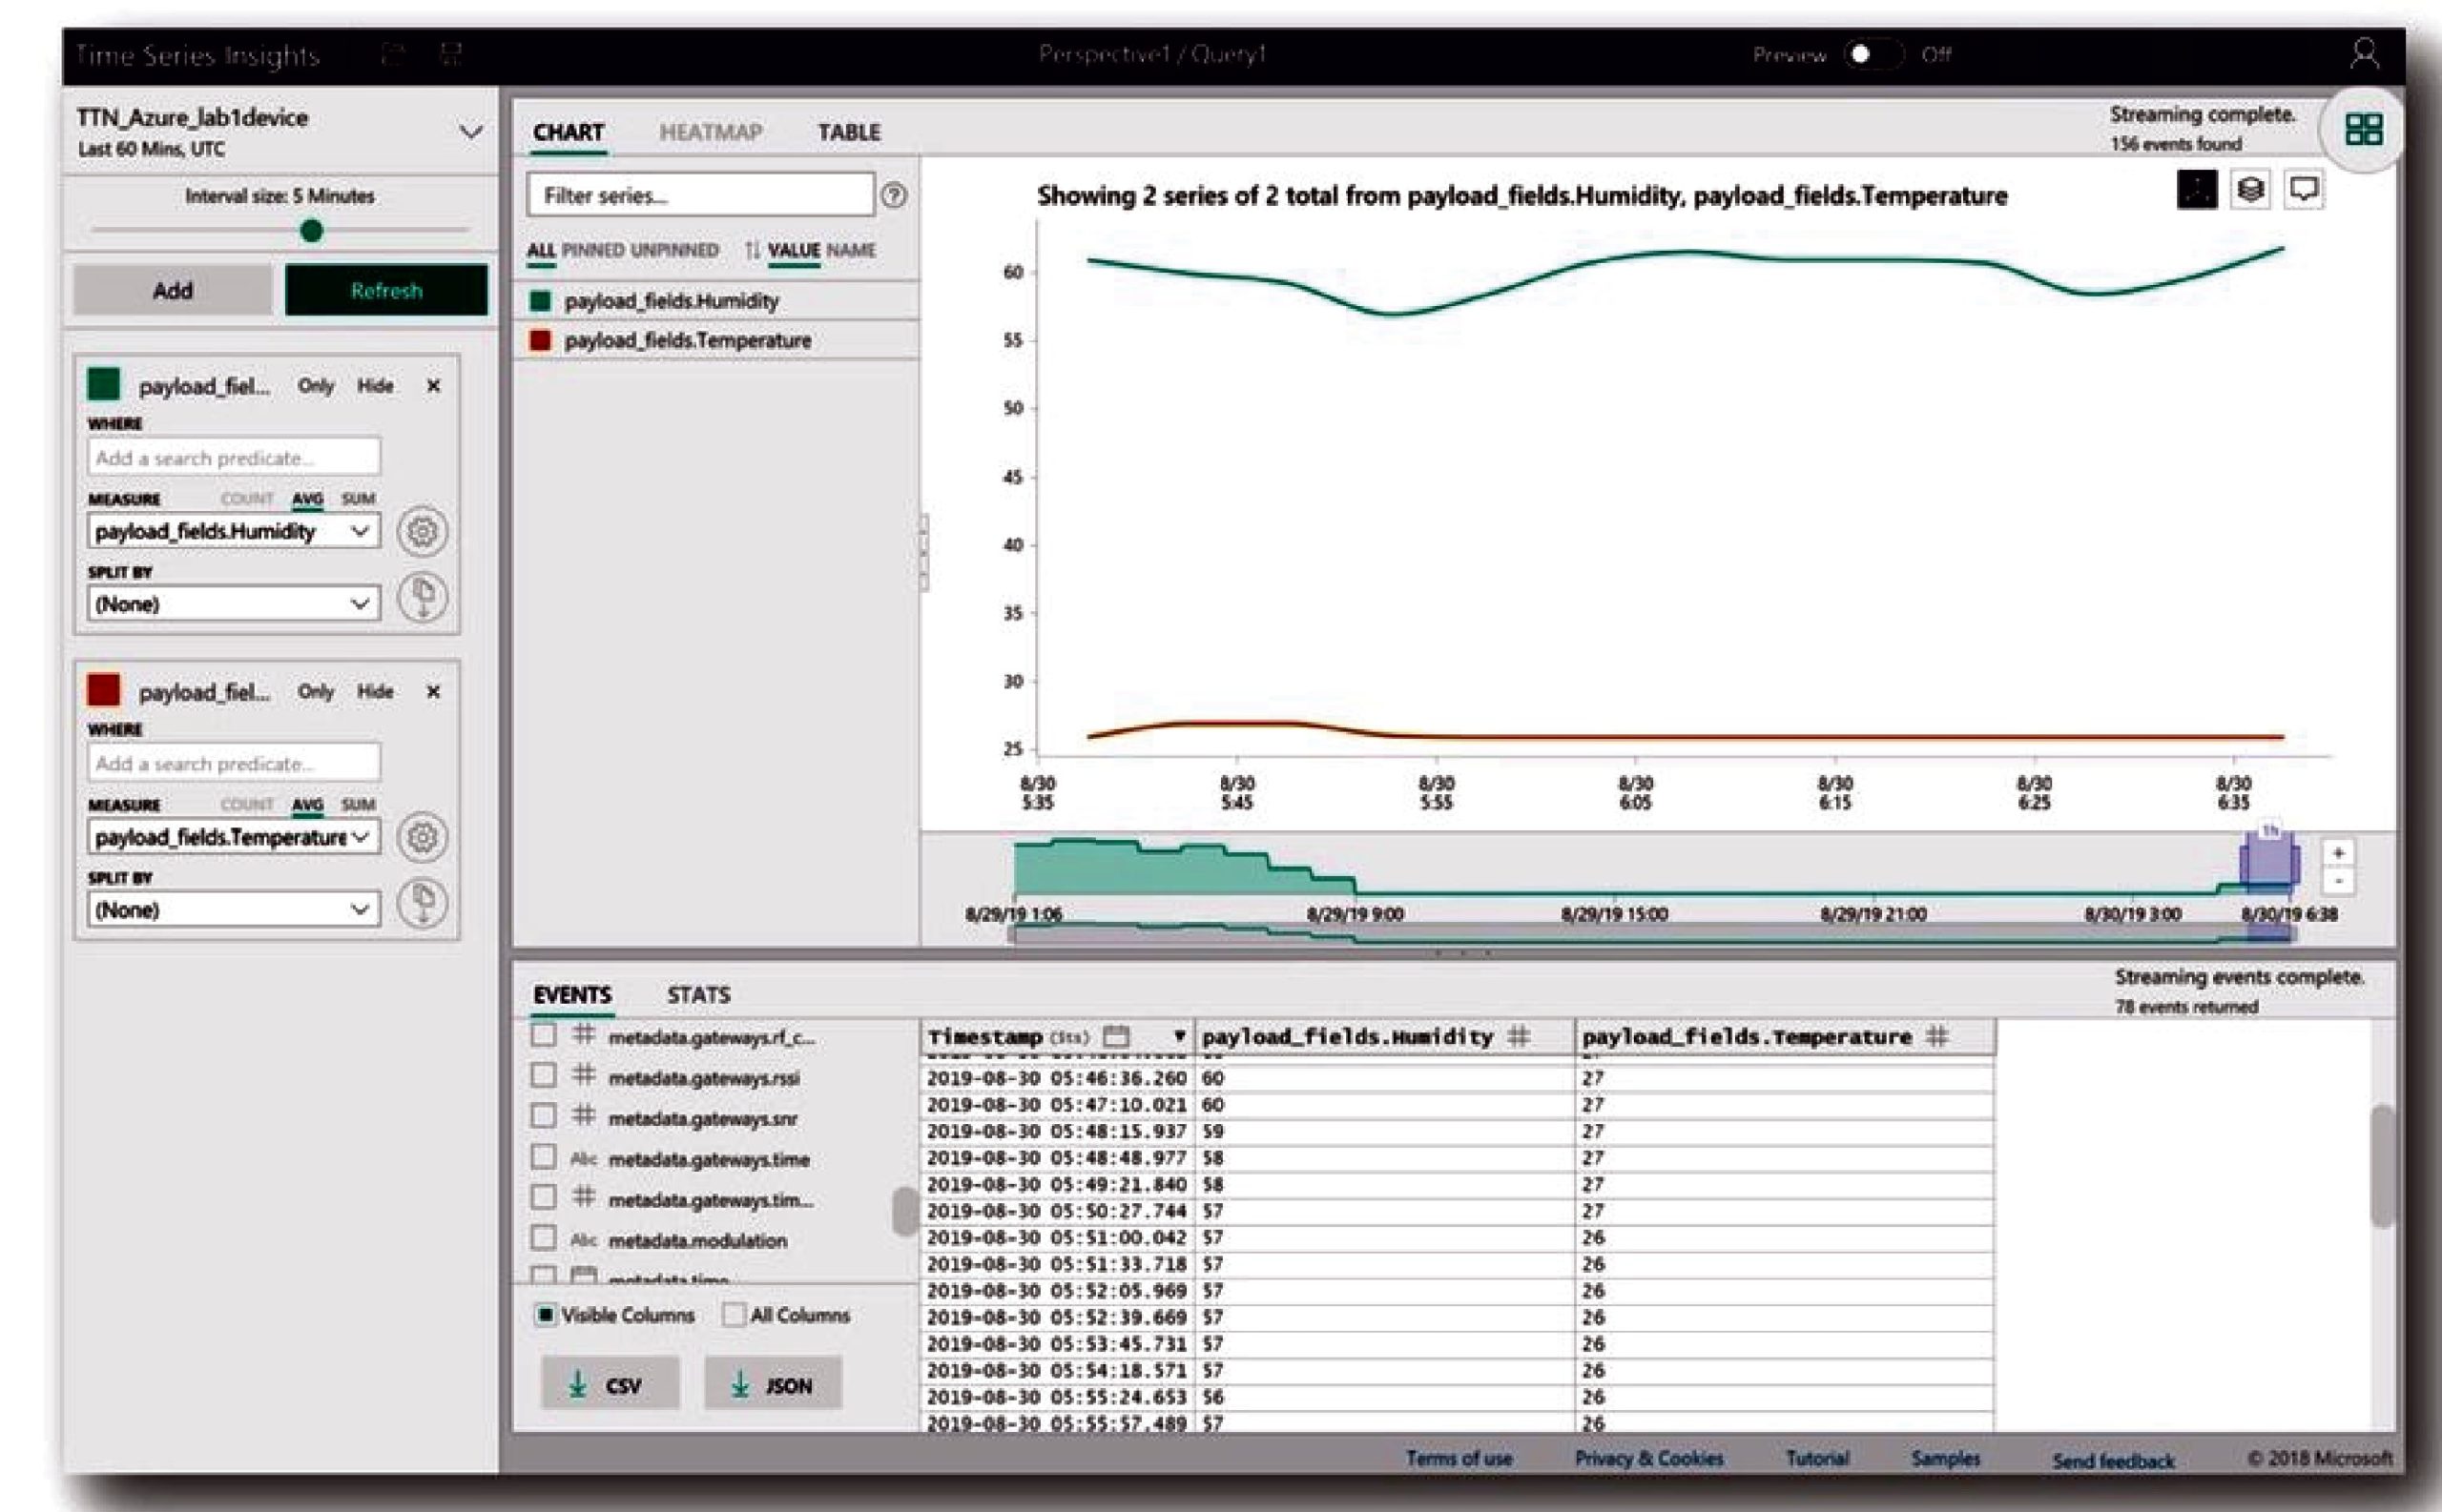The width and height of the screenshot is (2442, 1512).
Task: Click the JSON download arrow icon
Action: click(740, 1385)
